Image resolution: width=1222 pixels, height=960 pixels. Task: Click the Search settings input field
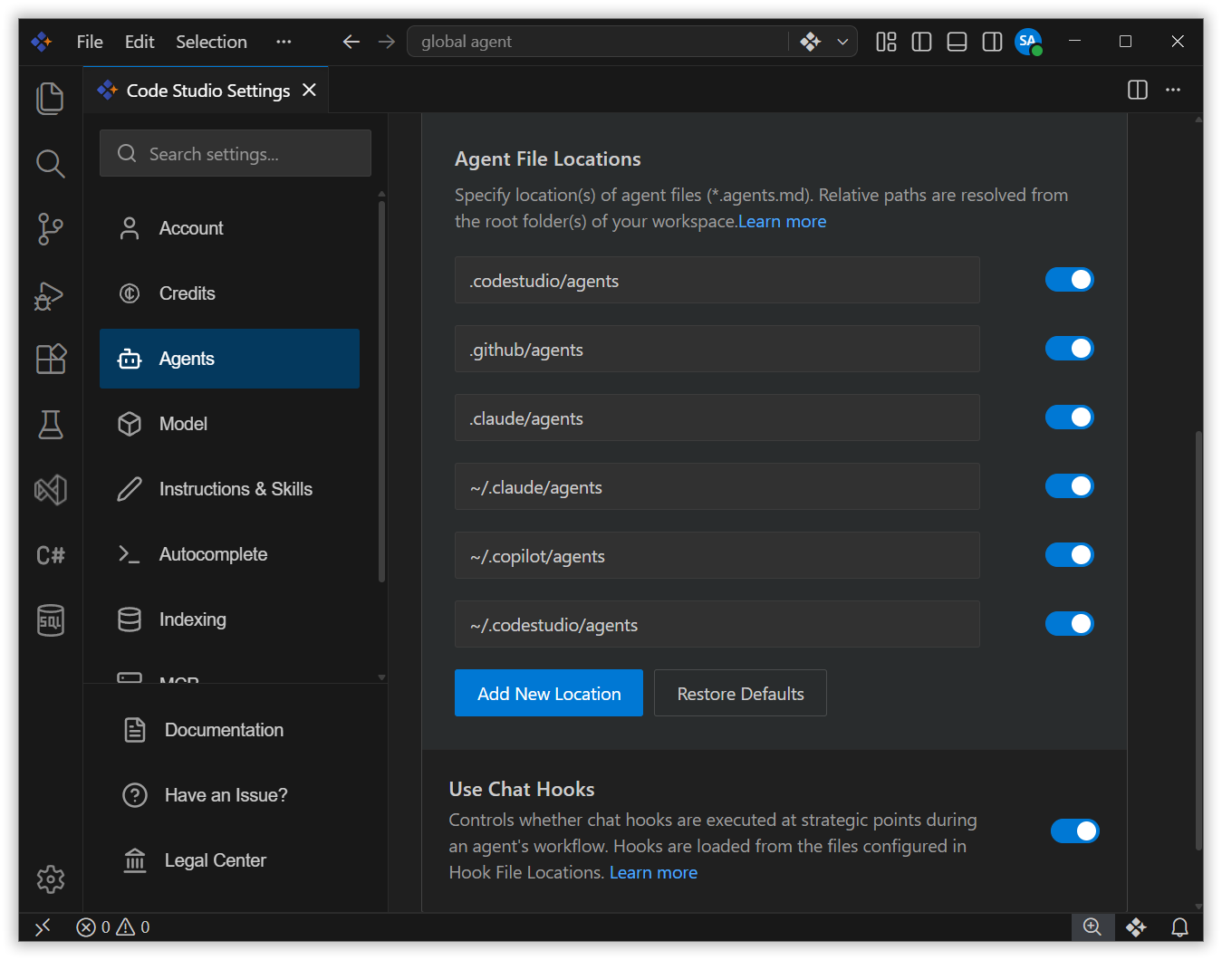tap(236, 153)
